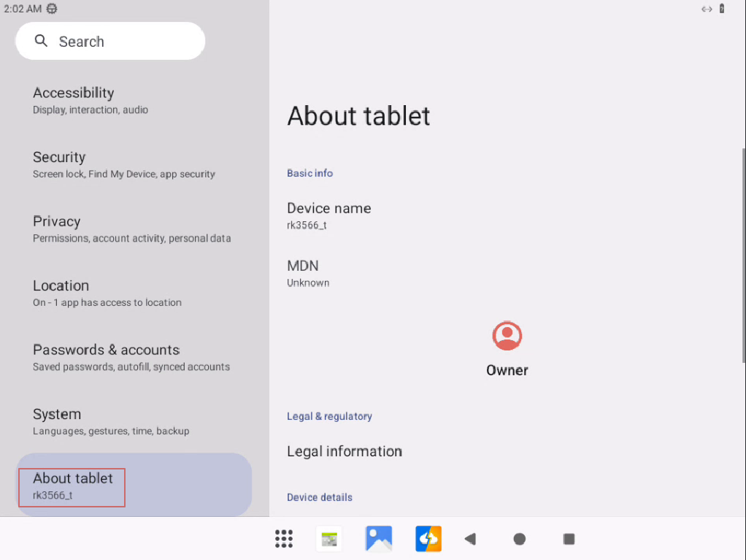Edit the Device name rk3566_t
This screenshot has width=746, height=560.
[329, 215]
